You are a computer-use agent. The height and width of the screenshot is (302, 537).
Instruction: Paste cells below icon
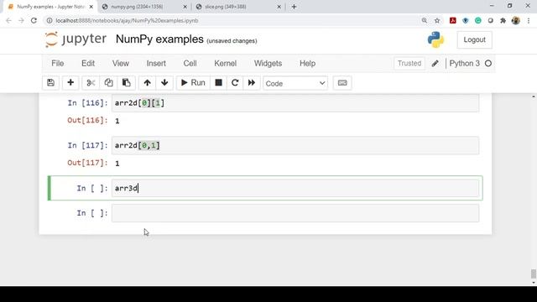[x=127, y=83]
